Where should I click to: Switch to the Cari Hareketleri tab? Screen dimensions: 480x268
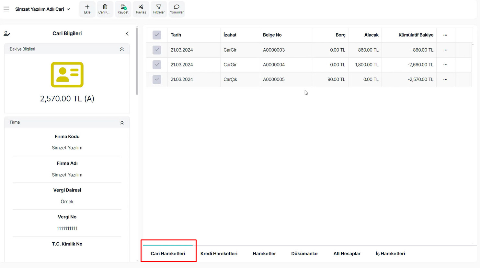click(168, 253)
